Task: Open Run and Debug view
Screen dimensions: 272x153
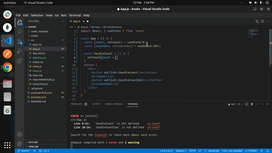Action: 20,51
